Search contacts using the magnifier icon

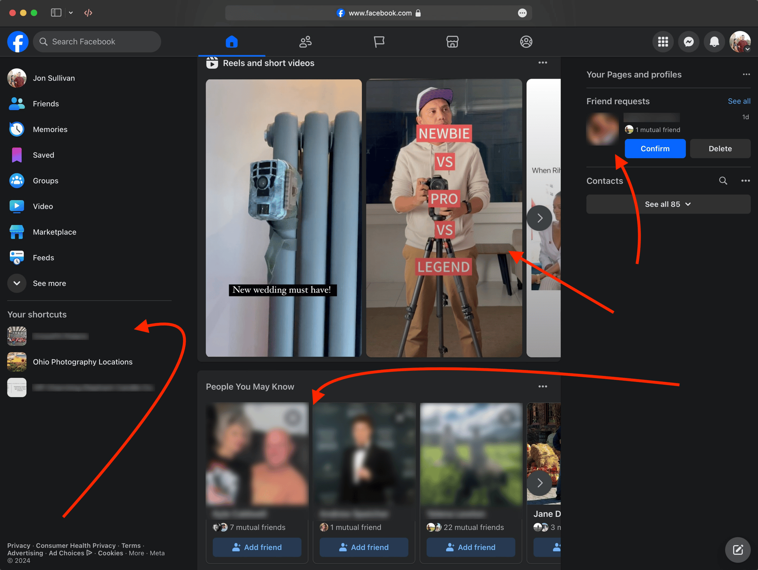click(x=723, y=181)
